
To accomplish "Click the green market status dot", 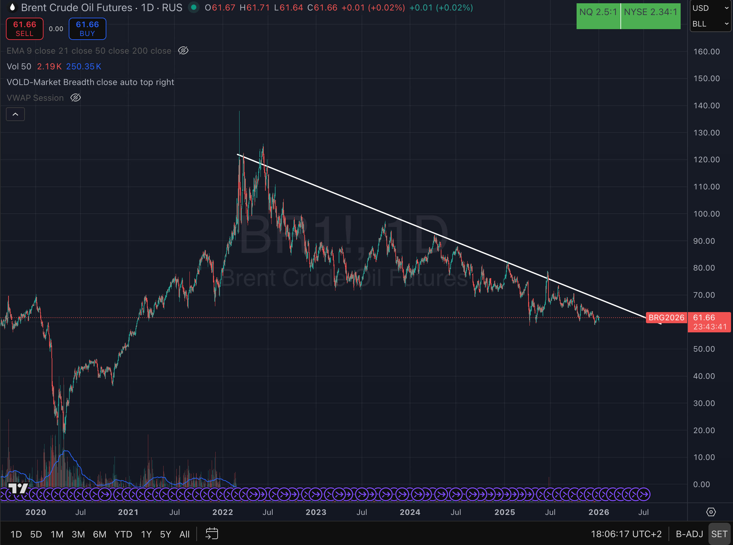I will pos(194,7).
